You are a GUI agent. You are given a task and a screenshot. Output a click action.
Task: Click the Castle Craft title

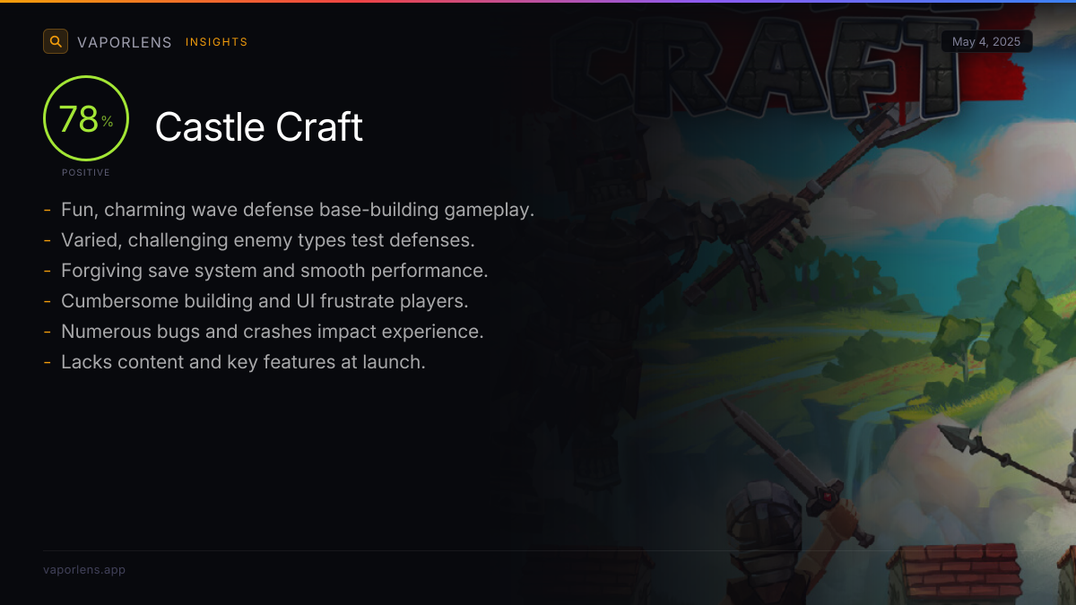point(259,127)
